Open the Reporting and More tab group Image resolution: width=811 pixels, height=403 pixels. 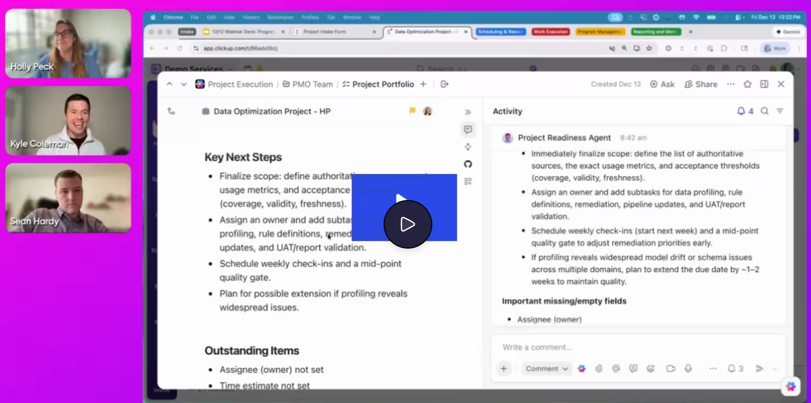[656, 32]
